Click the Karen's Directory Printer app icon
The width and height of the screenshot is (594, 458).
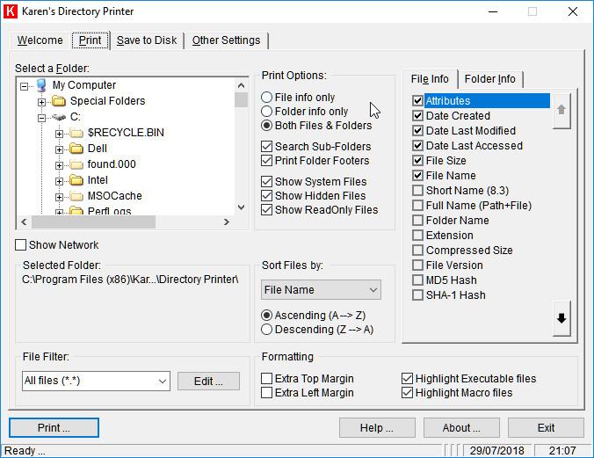click(11, 11)
